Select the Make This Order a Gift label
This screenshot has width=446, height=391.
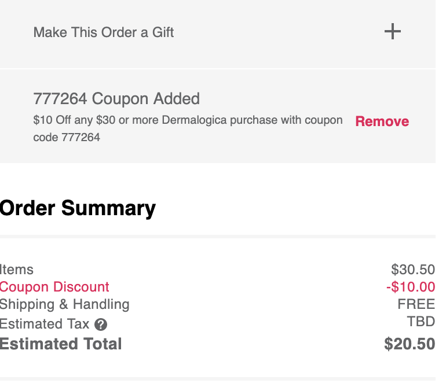(104, 32)
